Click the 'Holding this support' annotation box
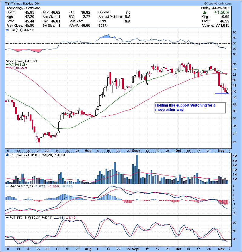Image resolution: width=242 pixels, height=252 pixels. pos(190,107)
